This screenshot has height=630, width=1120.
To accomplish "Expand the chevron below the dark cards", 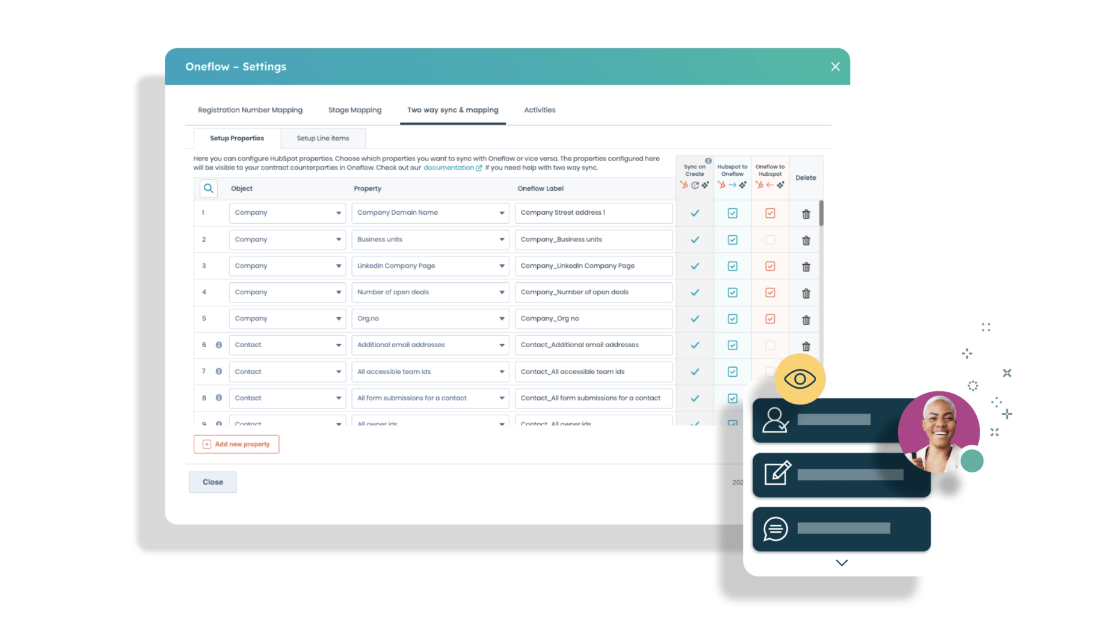I will (x=842, y=563).
